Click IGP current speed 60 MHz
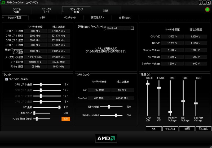The width and height of the screenshot is (212, 148). 122,90
